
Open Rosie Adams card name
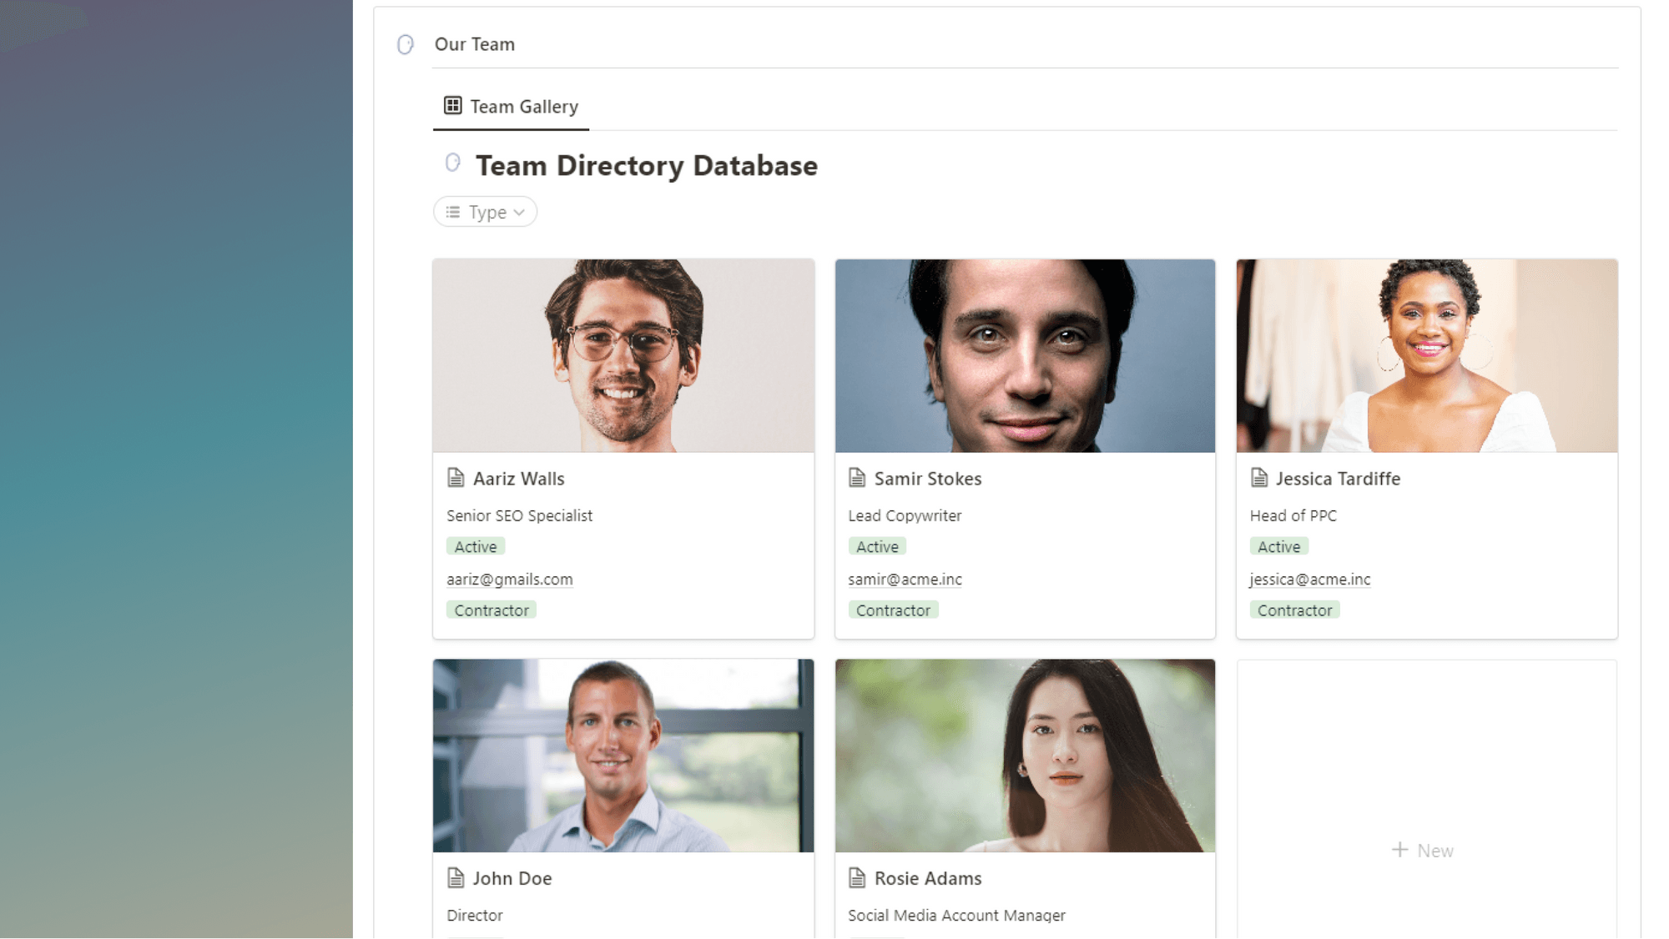coord(927,878)
